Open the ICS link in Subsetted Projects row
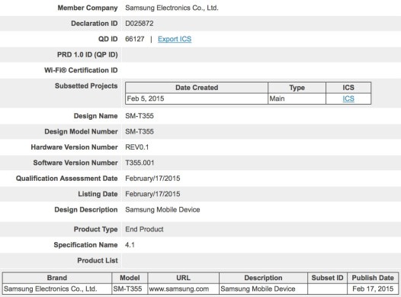This screenshot has height=297, width=401. pyautogui.click(x=348, y=98)
